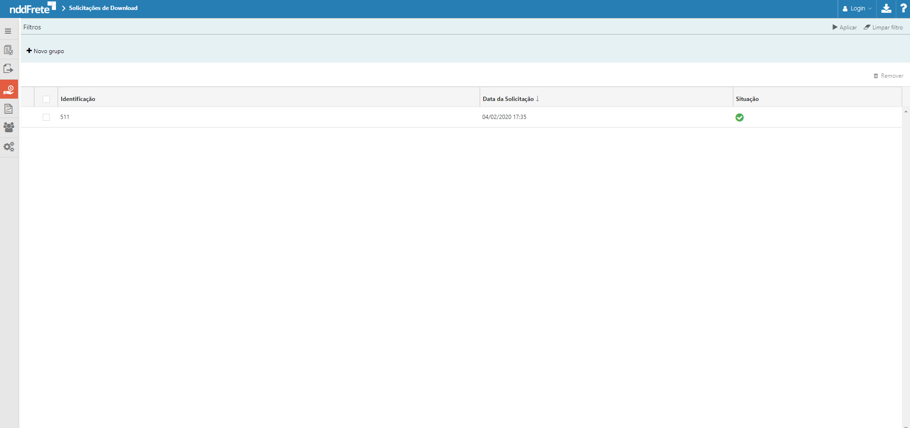Screen dimensions: 910x428
Task: Select the highlighted orange payment sidebar icon
Action: (x=9, y=89)
